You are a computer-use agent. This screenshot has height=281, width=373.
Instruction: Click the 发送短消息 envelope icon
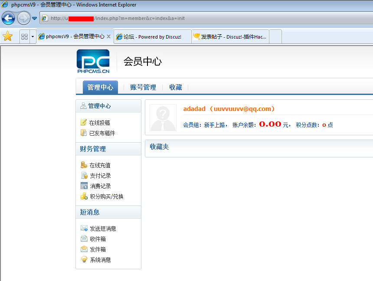click(84, 228)
